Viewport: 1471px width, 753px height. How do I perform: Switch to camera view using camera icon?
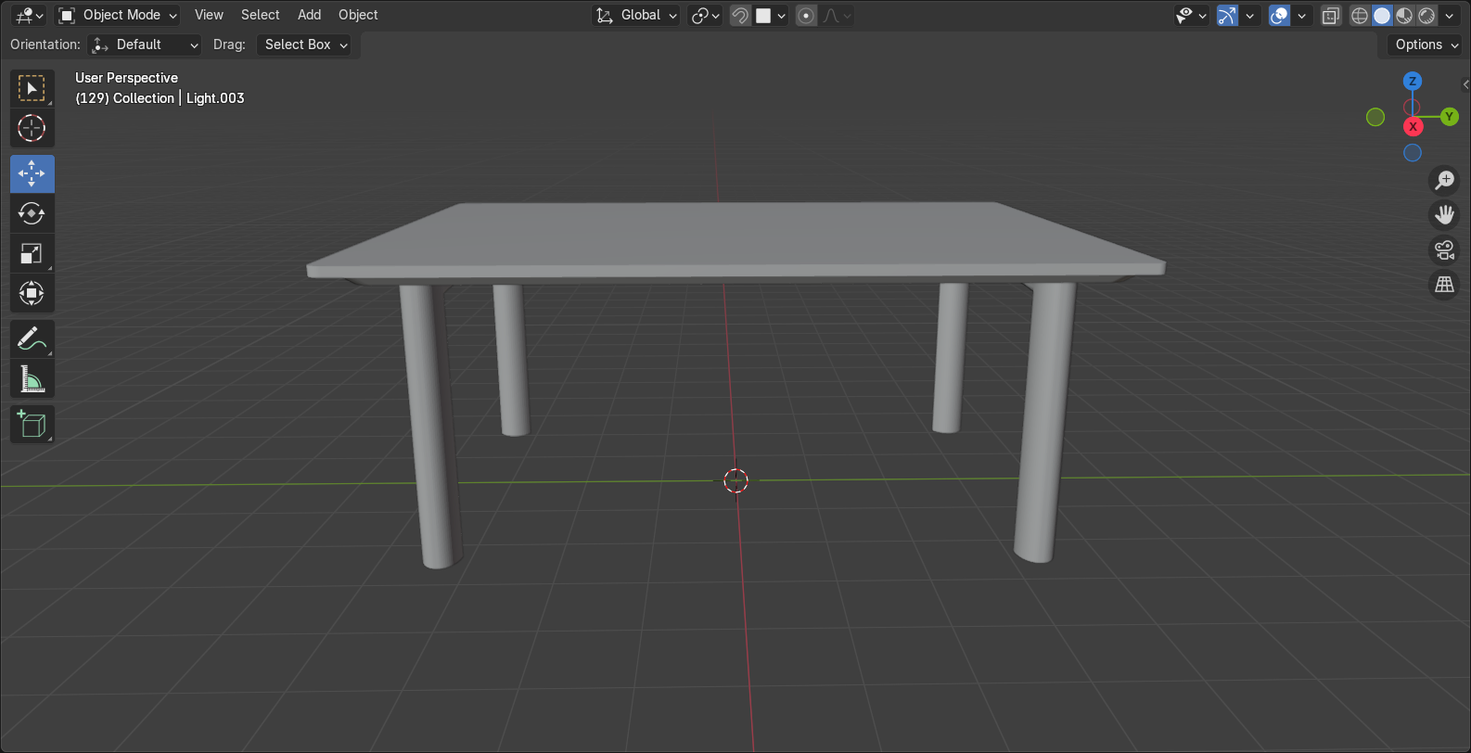tap(1444, 250)
